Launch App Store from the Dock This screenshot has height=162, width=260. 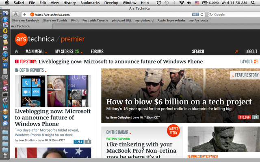5,19
